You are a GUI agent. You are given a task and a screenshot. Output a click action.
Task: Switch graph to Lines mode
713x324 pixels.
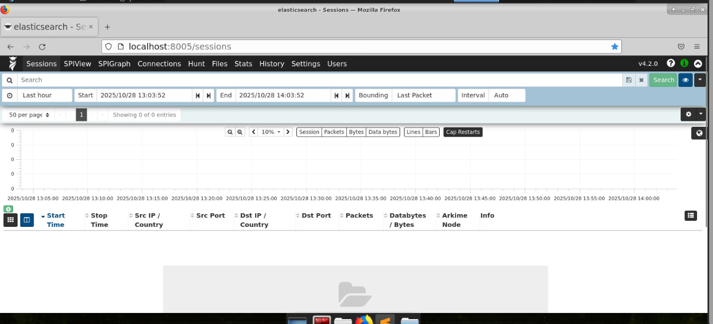[x=413, y=132]
